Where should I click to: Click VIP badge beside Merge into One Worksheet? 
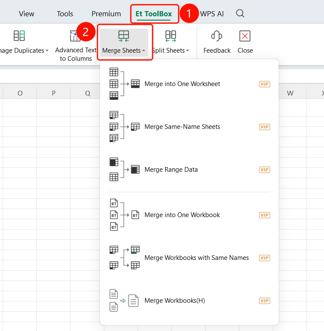[x=265, y=84]
